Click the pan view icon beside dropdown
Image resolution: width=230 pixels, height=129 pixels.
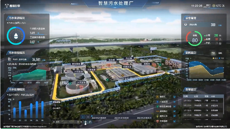point(85,122)
